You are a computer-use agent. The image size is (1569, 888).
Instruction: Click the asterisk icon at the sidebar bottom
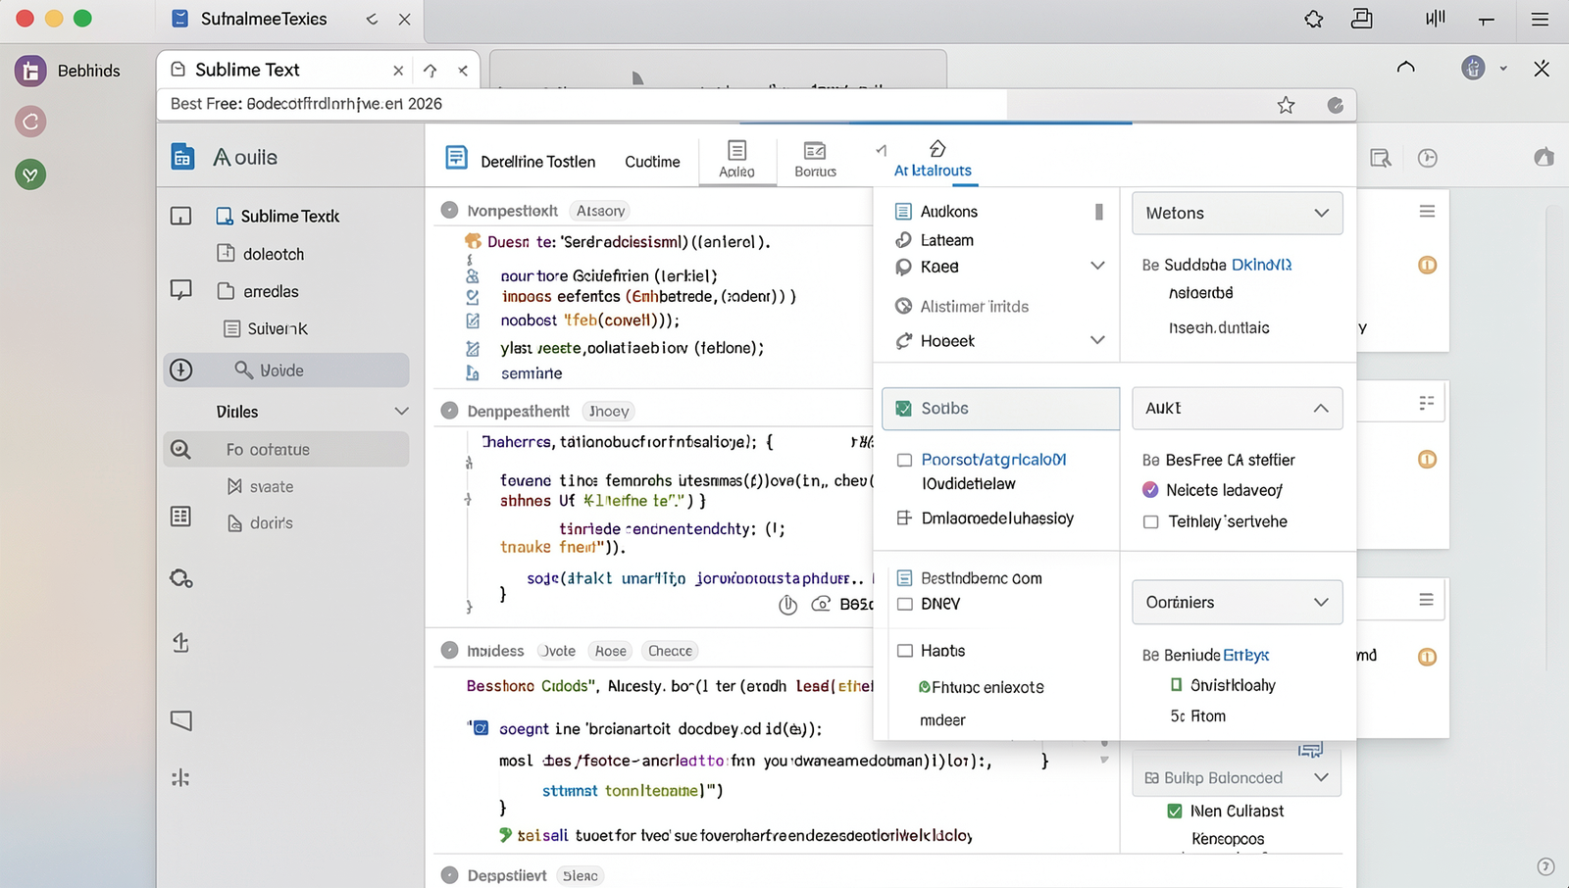[181, 778]
